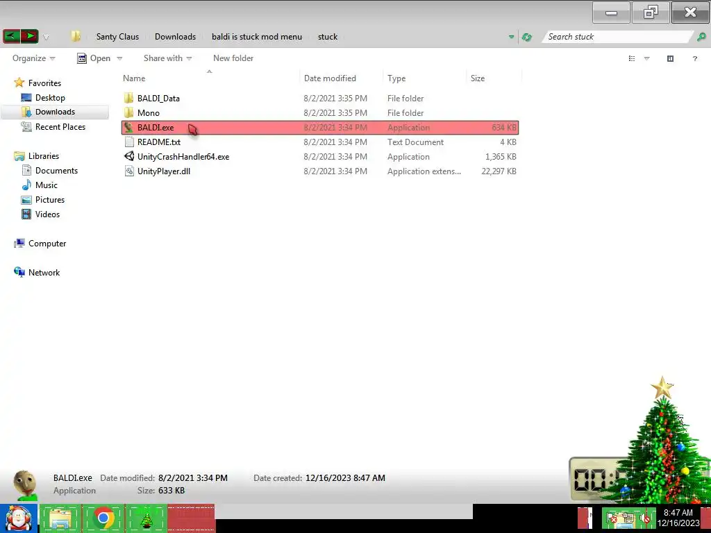Viewport: 711px width, 533px height.
Task: Click the Baldi thumbnail in details pane
Action: [x=25, y=485]
